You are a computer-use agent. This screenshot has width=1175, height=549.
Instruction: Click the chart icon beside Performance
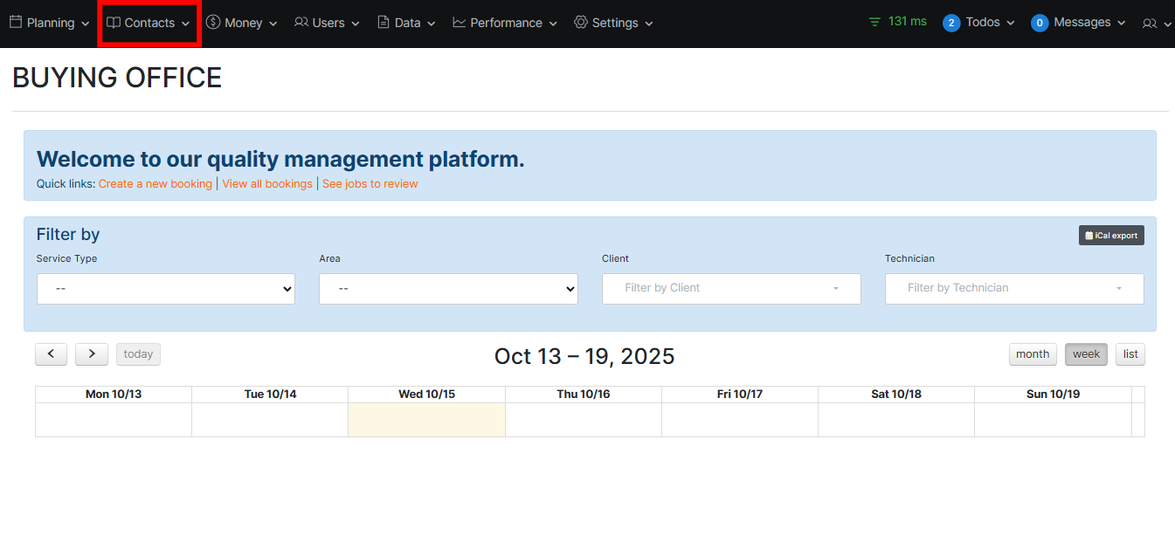pos(460,23)
